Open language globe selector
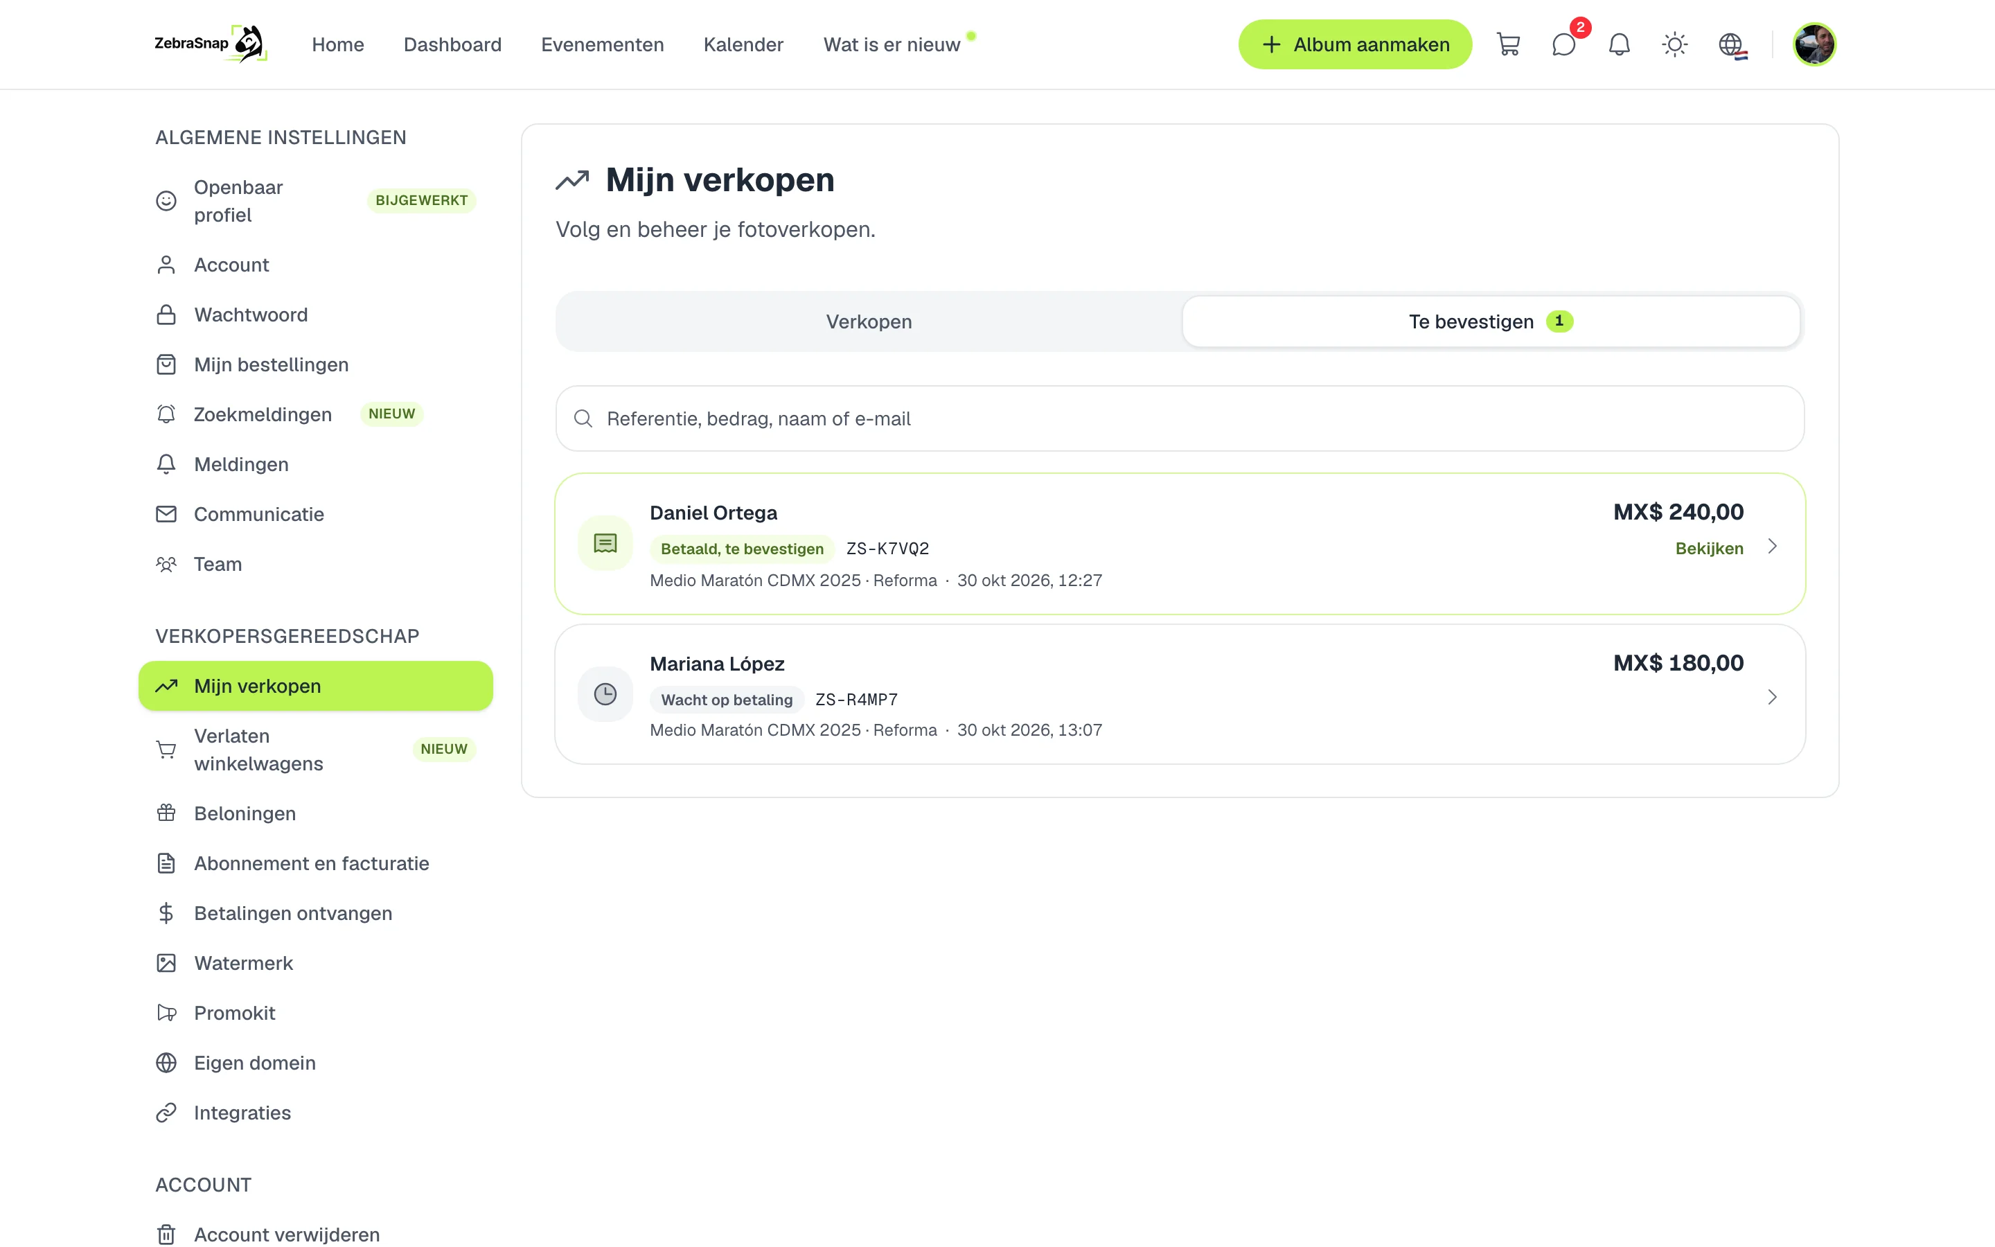Screen dimensions: 1995x1247 pyautogui.click(x=1732, y=44)
